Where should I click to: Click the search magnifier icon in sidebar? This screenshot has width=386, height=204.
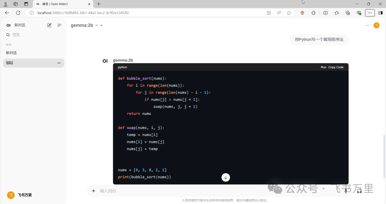pyautogui.click(x=8, y=35)
